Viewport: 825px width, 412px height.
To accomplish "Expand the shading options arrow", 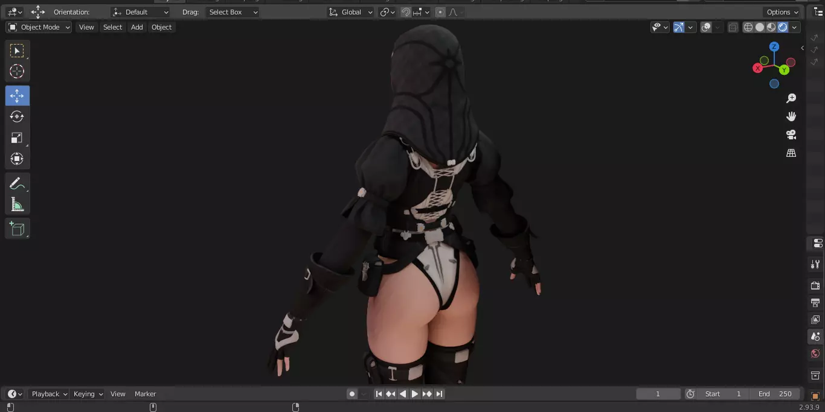I will click(795, 27).
